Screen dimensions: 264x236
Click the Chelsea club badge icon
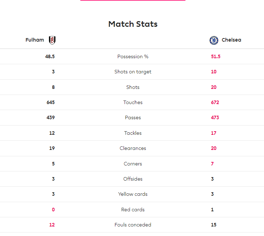[x=214, y=40]
